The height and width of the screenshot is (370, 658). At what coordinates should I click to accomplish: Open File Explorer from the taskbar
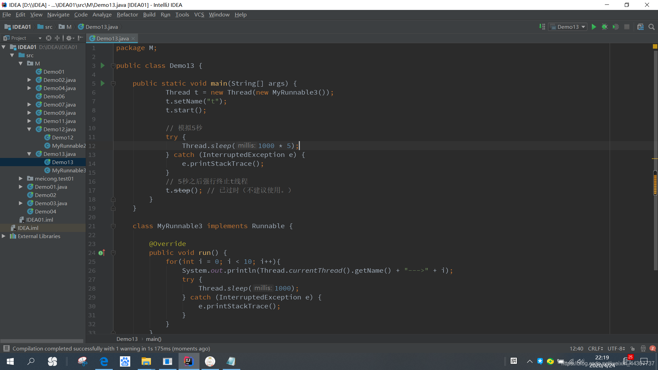[146, 361]
